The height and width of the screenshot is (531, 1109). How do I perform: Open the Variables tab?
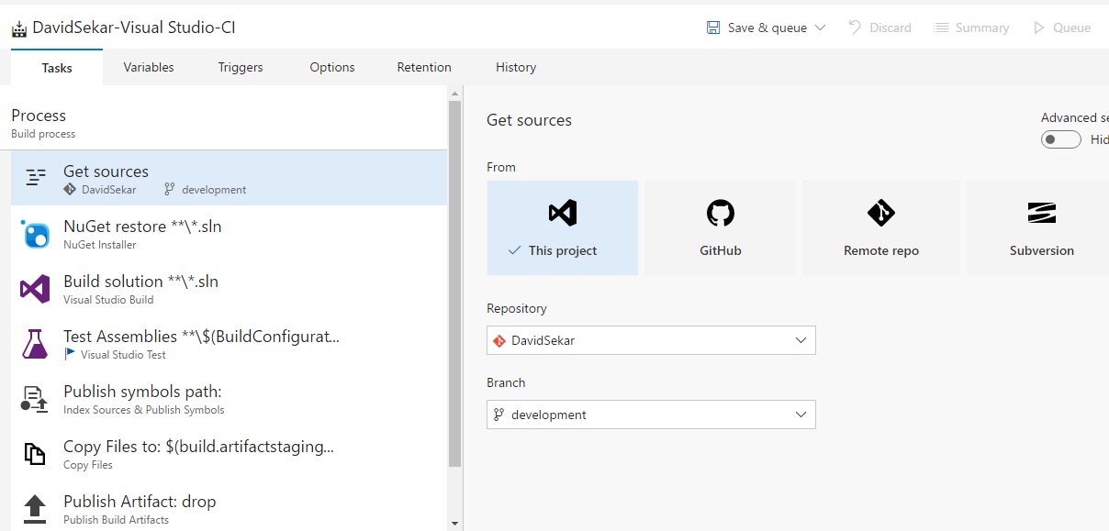pyautogui.click(x=149, y=67)
